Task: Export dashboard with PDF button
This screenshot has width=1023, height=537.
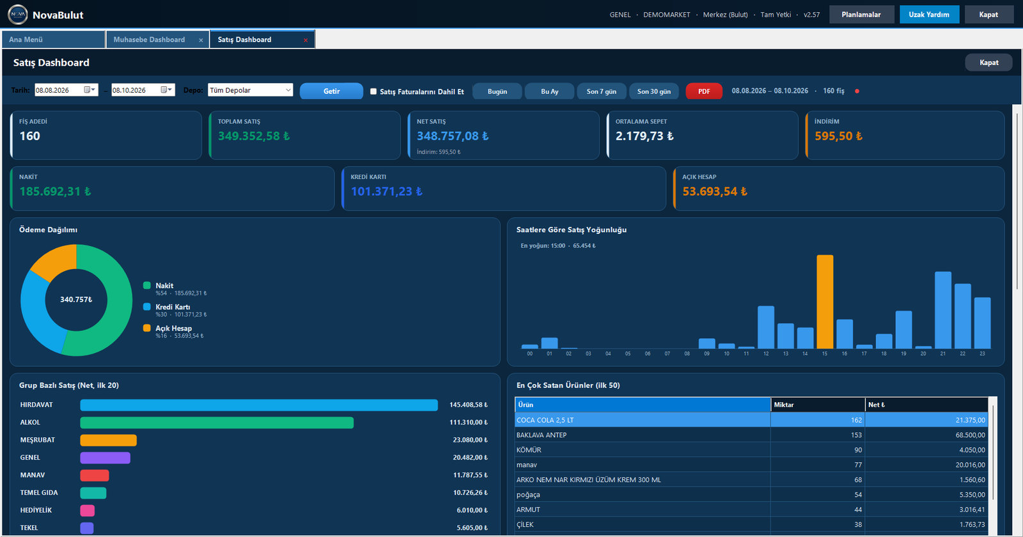Action: click(x=704, y=91)
